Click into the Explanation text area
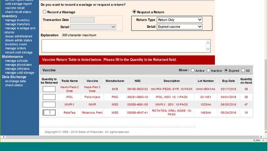Image resolution: width=268 pixels, height=151 pixels. 126,46
